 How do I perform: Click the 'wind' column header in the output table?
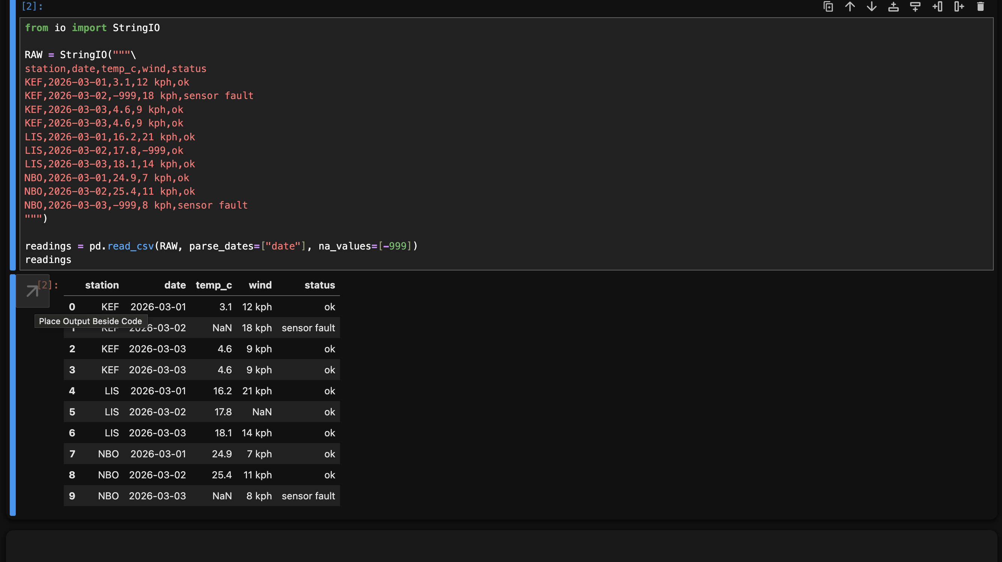pos(260,285)
